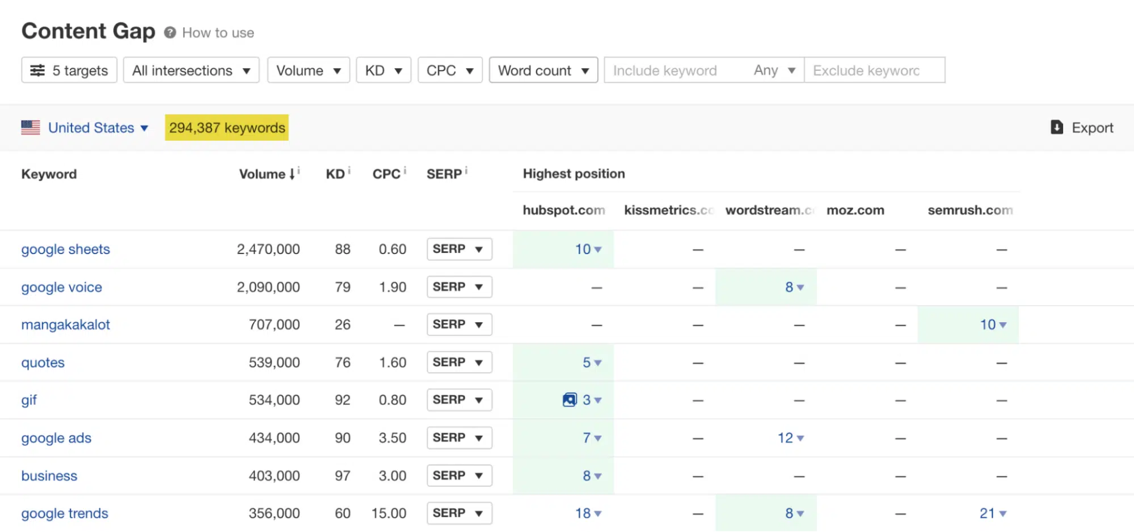Click the mangakakalot keyword link
Screen dimensions: 1134x532
pos(65,324)
